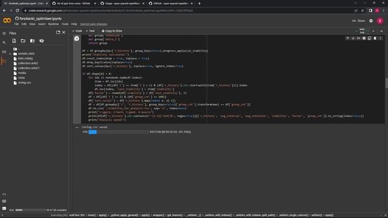Open the Google account avatar menu

point(380,21)
